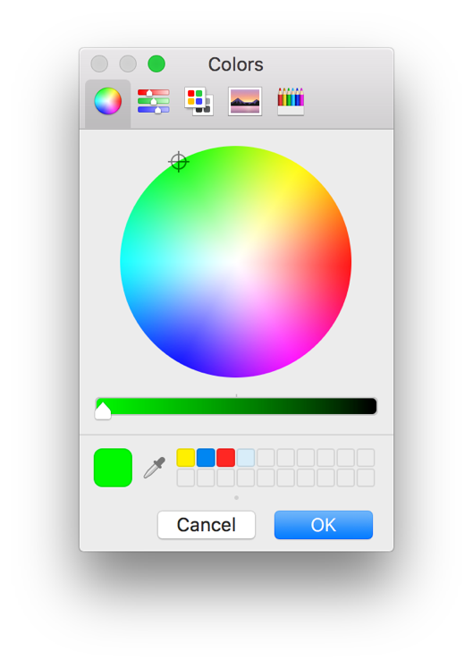Click the dark end of brightness bar

tap(370, 406)
